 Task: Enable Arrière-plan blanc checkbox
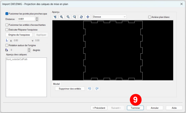pyautogui.click(x=150, y=17)
